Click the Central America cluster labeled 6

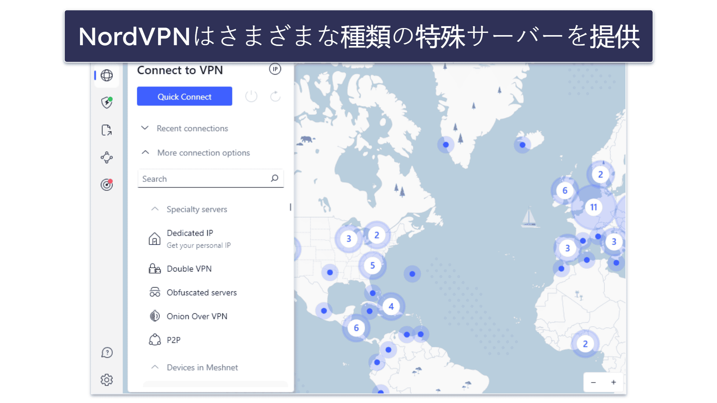point(356,328)
